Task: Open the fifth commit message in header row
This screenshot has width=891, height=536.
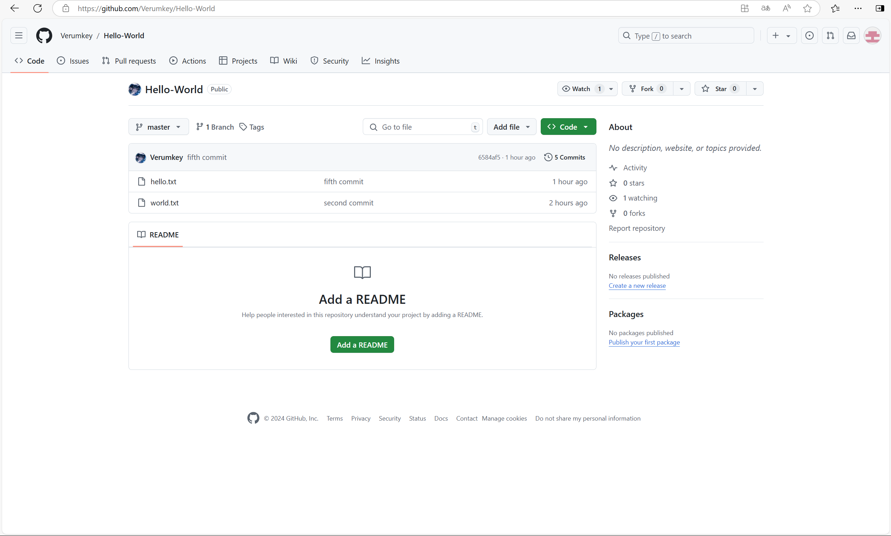Action: (207, 157)
